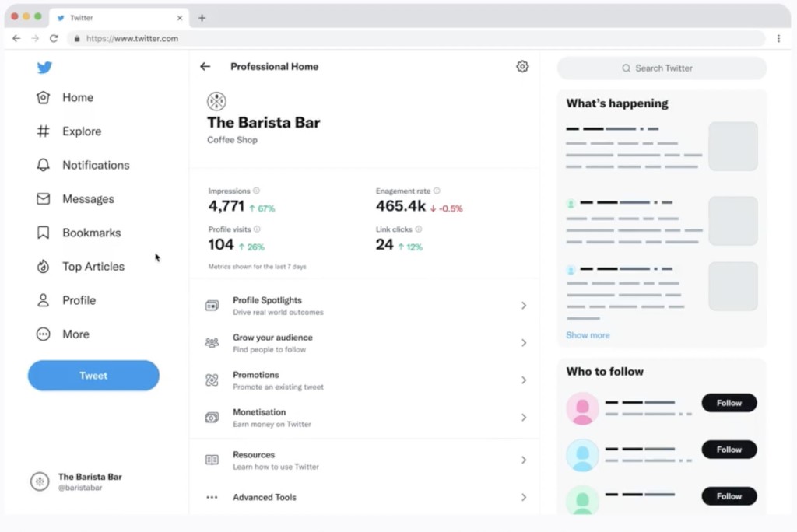Click the Coffee Shop category label
797x532 pixels.
tap(232, 140)
